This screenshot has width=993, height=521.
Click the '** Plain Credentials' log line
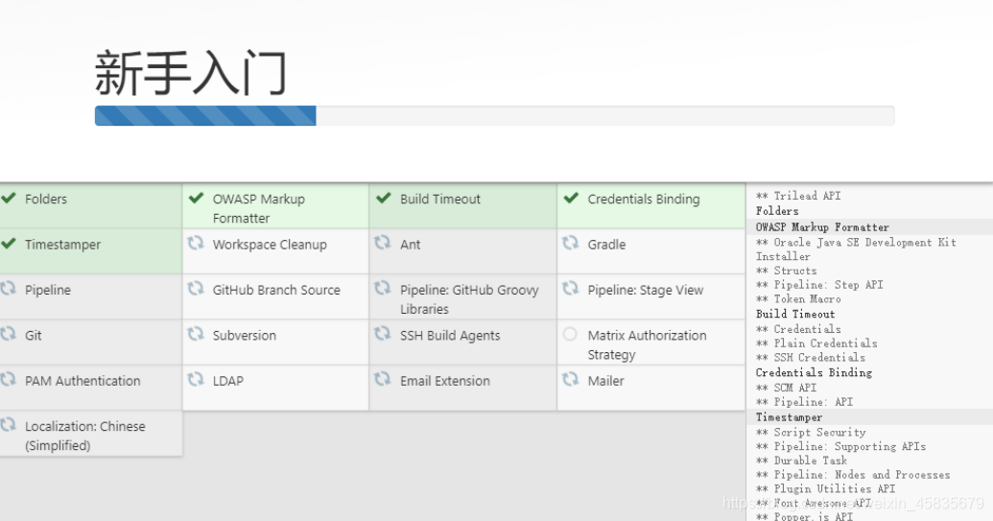pyautogui.click(x=816, y=343)
